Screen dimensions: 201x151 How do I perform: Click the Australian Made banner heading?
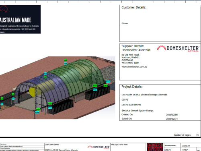click(16, 20)
